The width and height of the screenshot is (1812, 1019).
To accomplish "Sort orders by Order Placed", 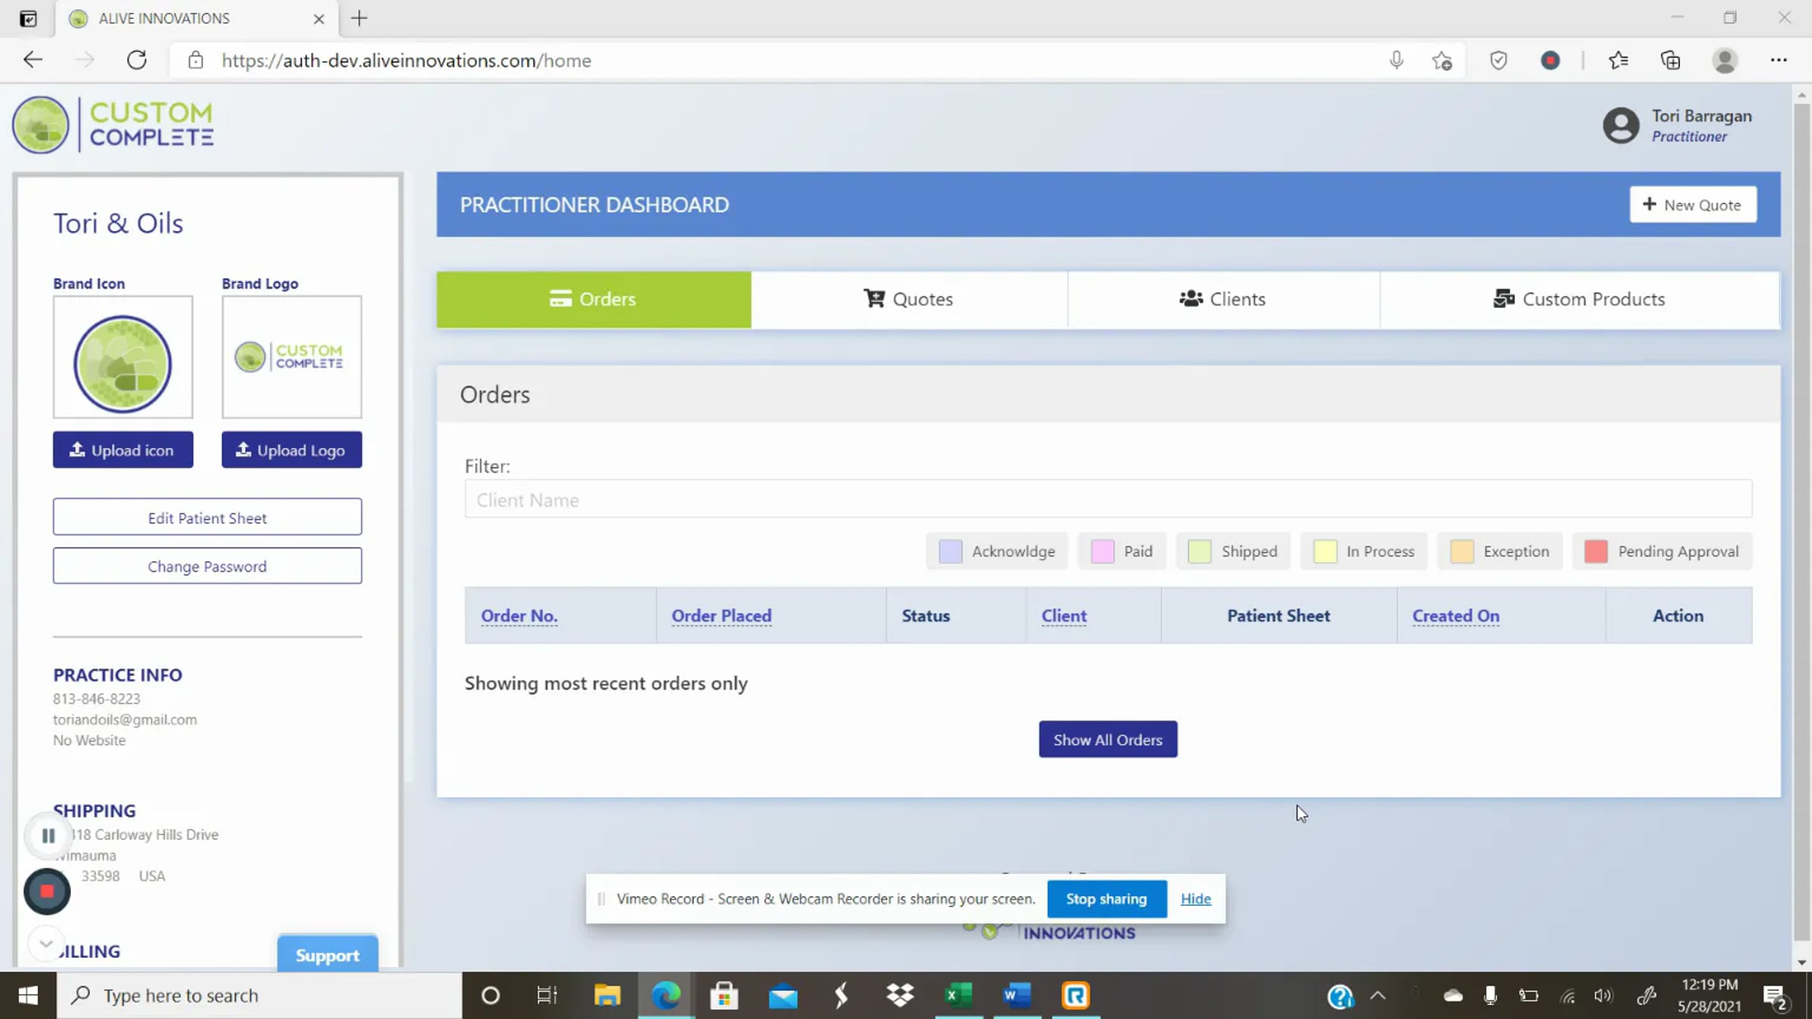I will [x=721, y=615].
